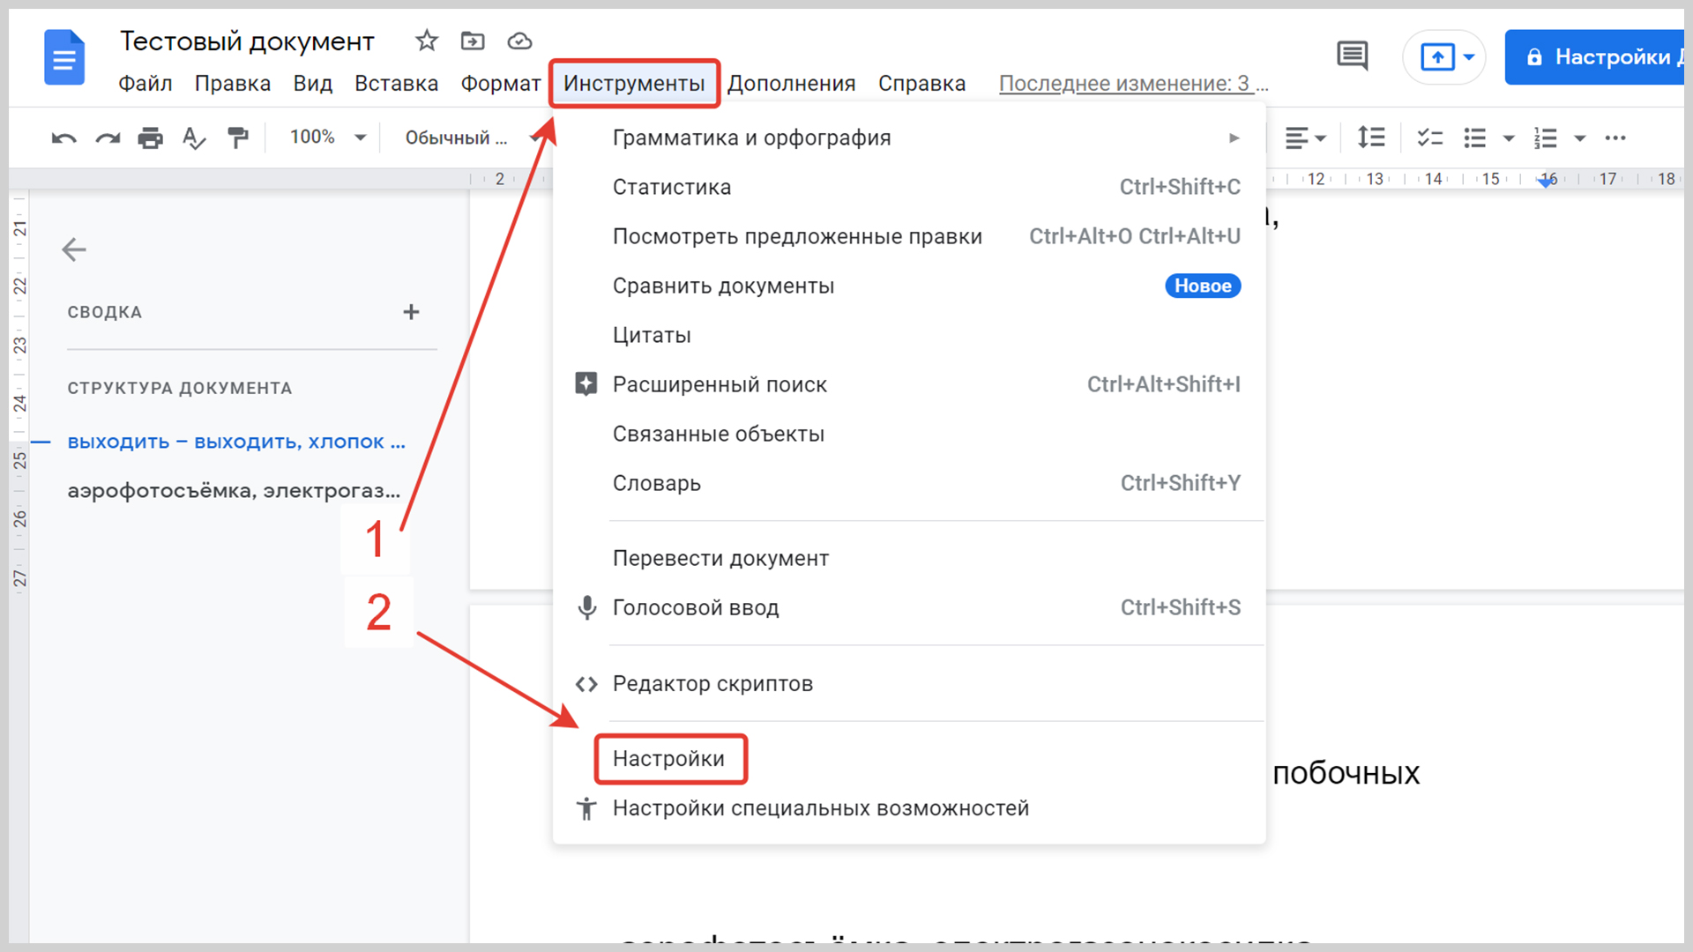Open the Правка menu
Viewport: 1693px width, 952px height.
click(x=233, y=83)
